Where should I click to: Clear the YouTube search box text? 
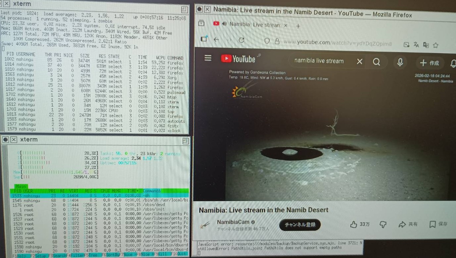point(360,62)
